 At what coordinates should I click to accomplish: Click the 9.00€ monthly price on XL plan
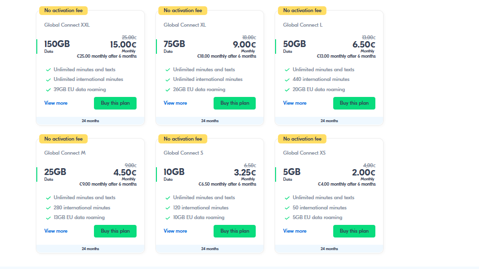(245, 45)
